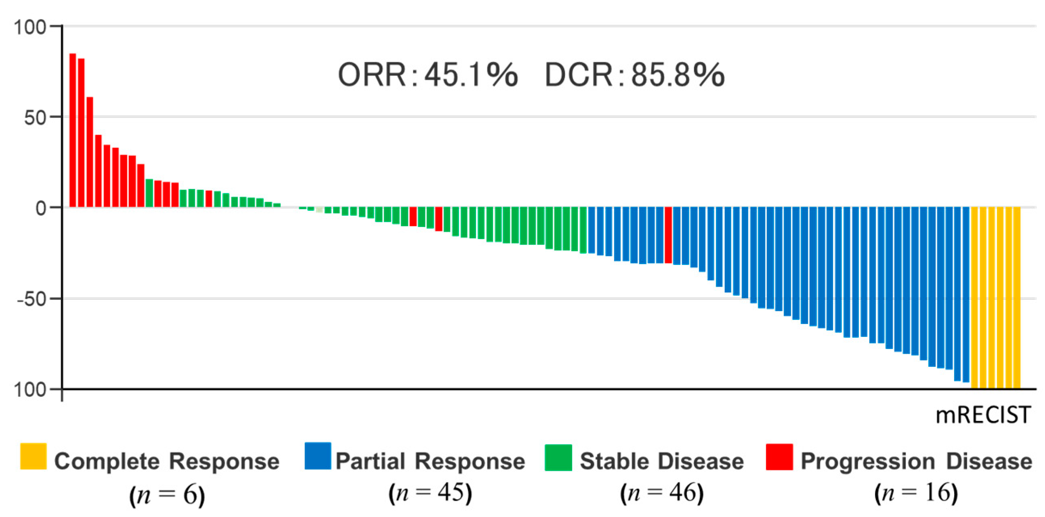This screenshot has height=517, width=1045.
Task: Click the "-50" y-axis tick label
Action: (x=31, y=299)
